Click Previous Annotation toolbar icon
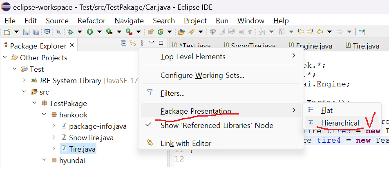Image resolution: width=389 pixels, height=183 pixels. pyautogui.click(x=282, y=32)
